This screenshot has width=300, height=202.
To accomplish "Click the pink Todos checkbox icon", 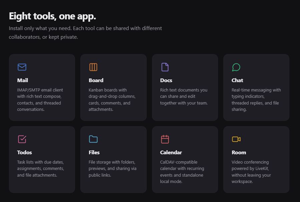I will [x=22, y=139].
